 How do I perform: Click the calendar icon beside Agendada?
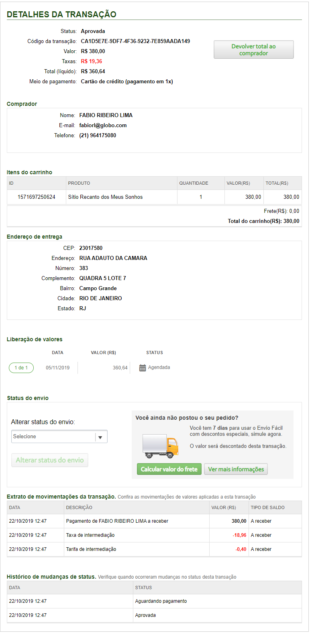[x=143, y=368]
